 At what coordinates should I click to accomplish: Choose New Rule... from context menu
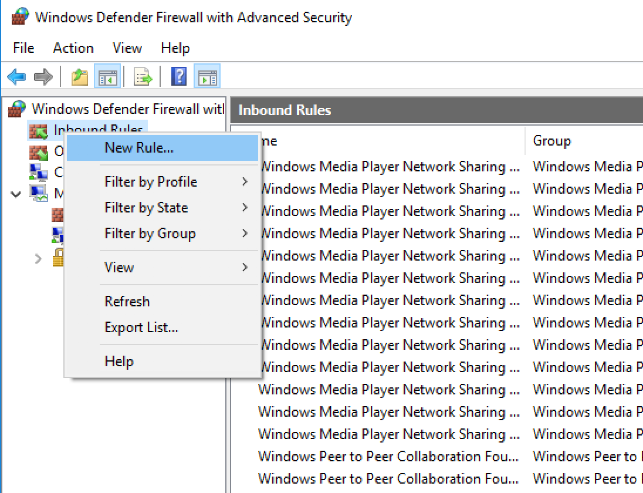coord(163,148)
